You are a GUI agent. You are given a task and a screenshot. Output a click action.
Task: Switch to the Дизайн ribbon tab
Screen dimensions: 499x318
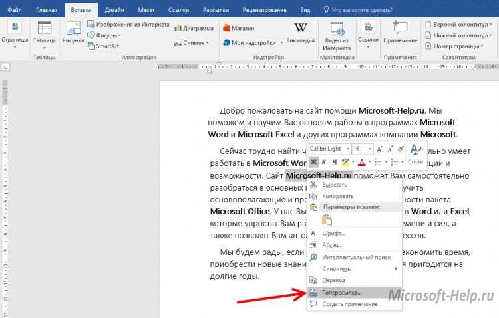click(x=114, y=10)
